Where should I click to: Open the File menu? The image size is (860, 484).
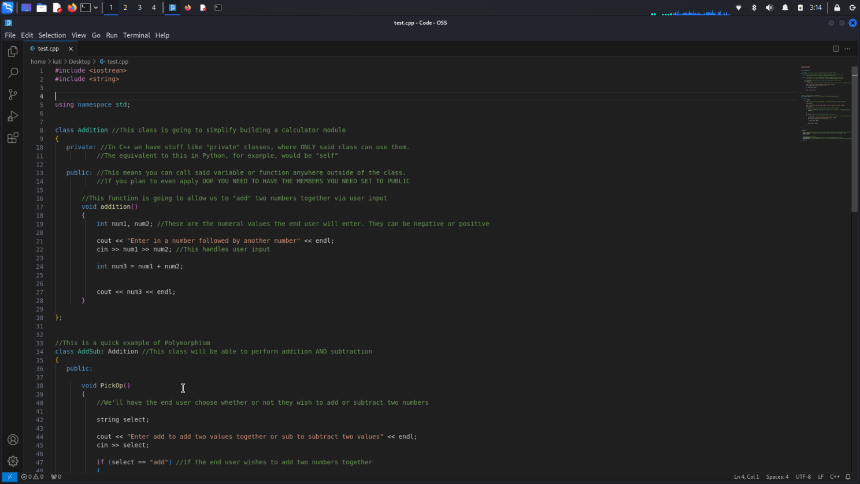tap(10, 35)
